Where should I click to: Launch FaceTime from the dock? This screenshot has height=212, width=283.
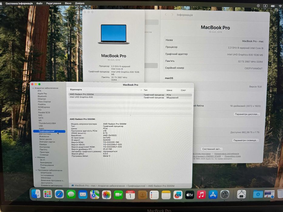[118, 195]
